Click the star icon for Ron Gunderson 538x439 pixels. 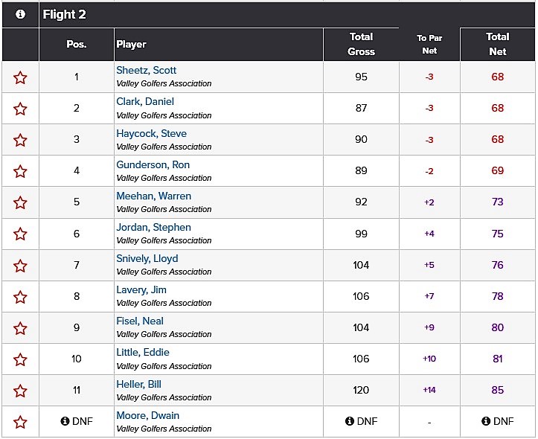pyautogui.click(x=20, y=171)
